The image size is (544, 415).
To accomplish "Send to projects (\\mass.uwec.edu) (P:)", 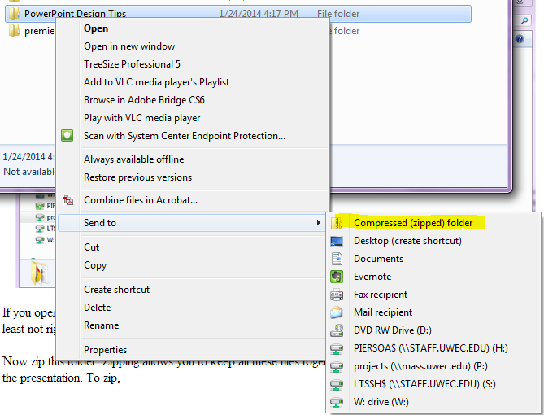I will (420, 366).
